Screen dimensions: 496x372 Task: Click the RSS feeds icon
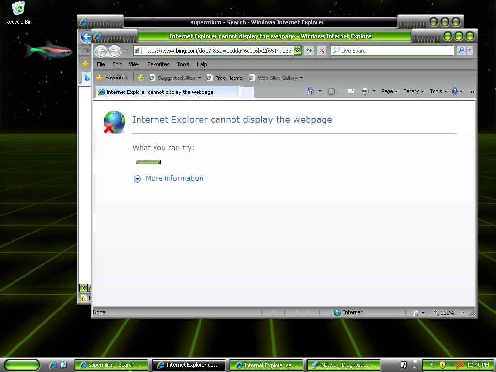click(x=331, y=92)
